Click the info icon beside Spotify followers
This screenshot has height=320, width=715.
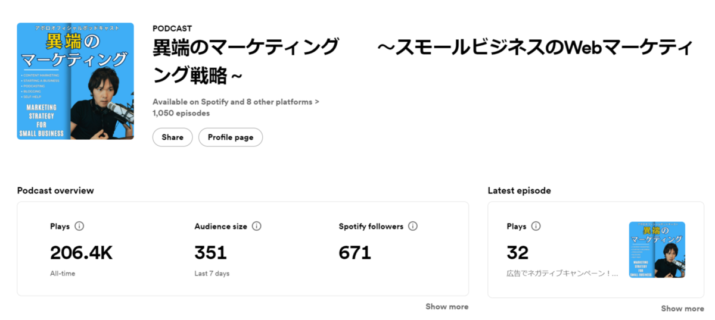[x=413, y=227]
